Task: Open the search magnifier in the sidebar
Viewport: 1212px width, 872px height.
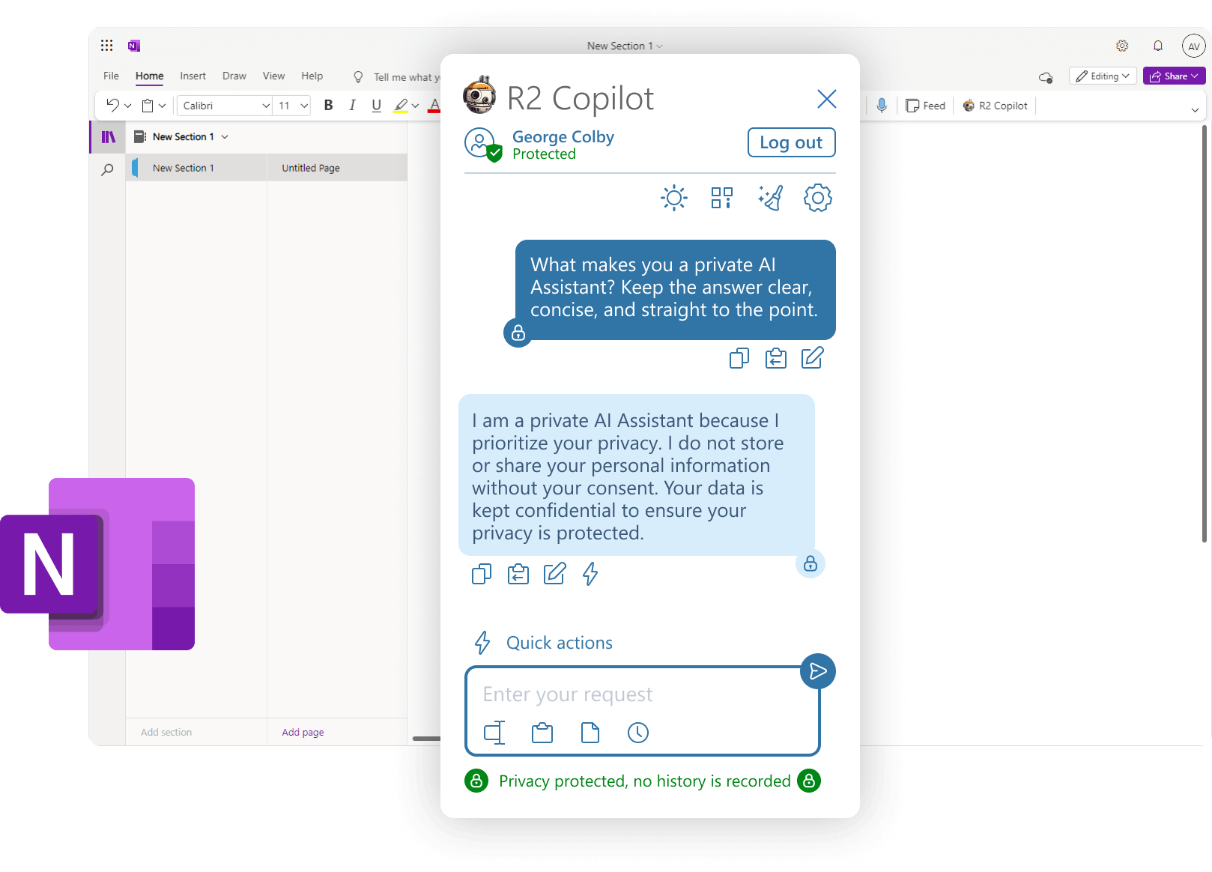Action: click(108, 170)
